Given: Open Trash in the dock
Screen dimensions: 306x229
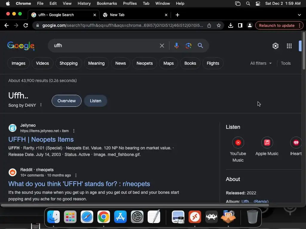Looking at the screenshot, I should coord(252,217).
